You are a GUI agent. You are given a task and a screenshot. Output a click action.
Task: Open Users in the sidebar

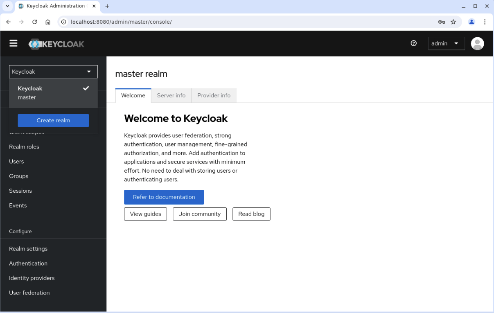click(16, 162)
